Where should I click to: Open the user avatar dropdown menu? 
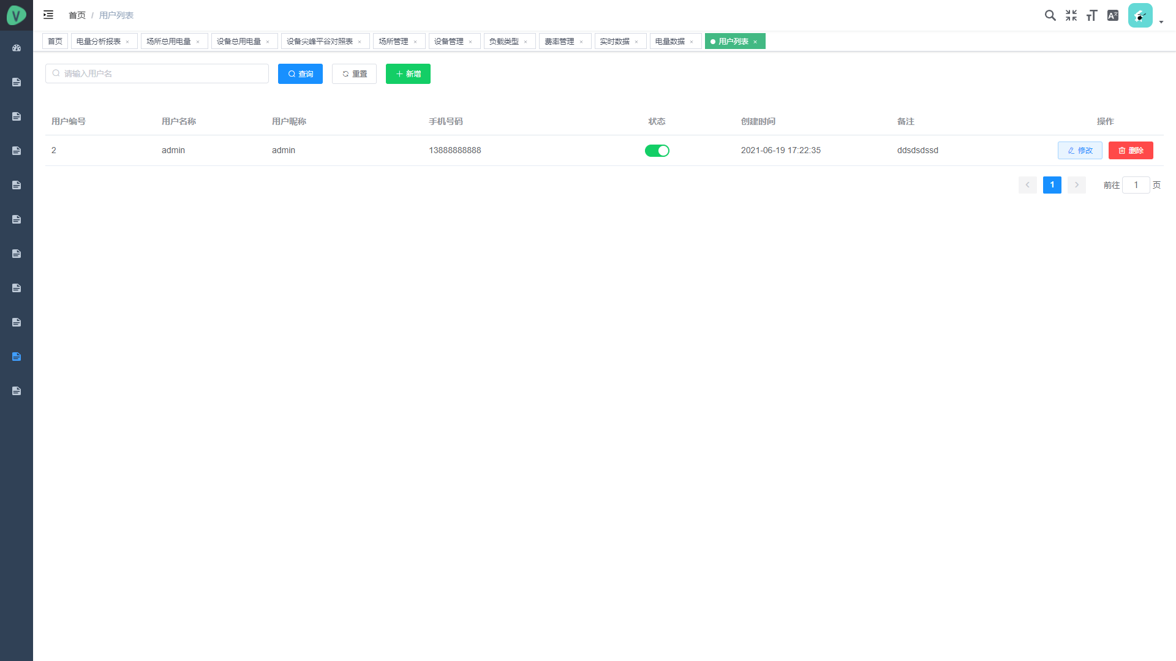[1145, 16]
